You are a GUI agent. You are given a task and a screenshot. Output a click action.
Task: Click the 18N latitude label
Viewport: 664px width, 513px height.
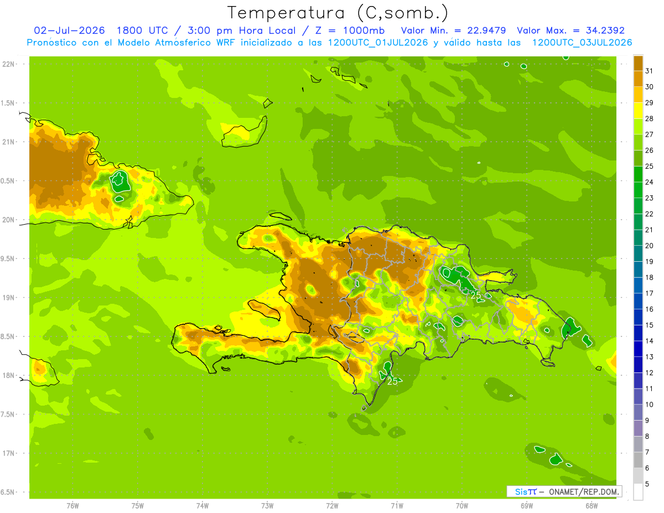8,375
